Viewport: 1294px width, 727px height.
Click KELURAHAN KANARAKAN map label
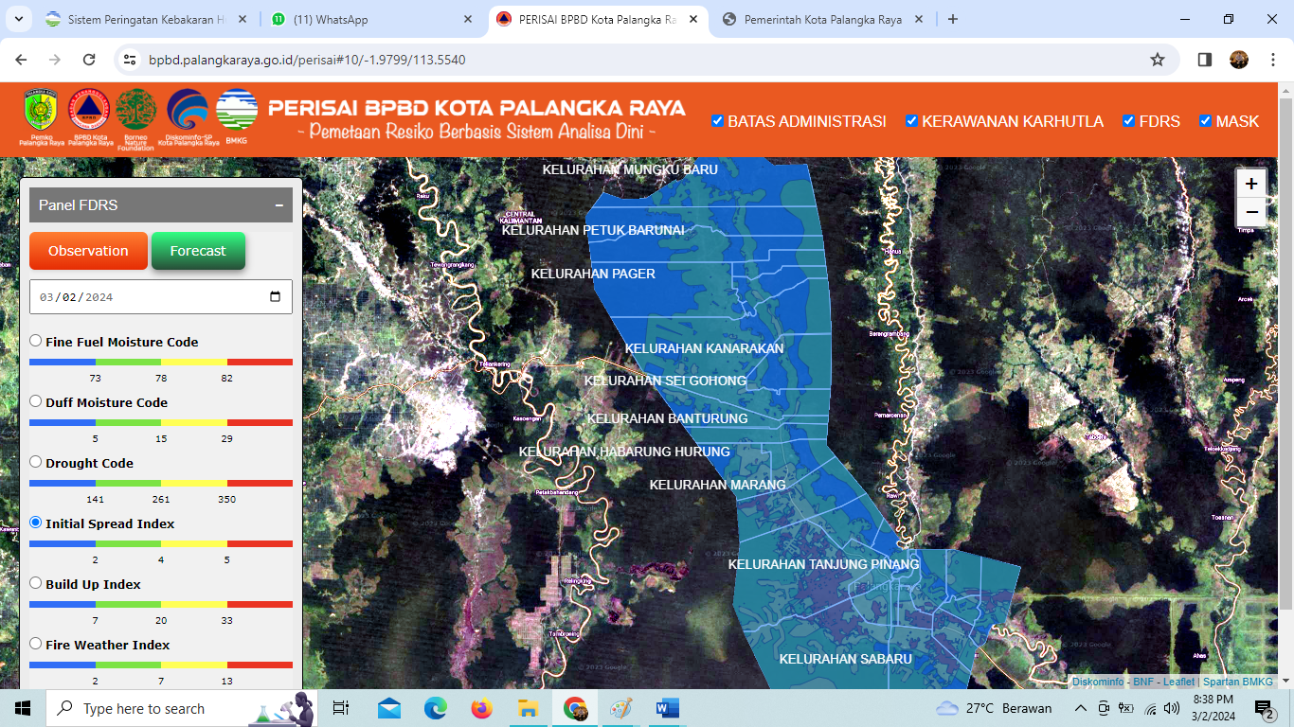704,348
